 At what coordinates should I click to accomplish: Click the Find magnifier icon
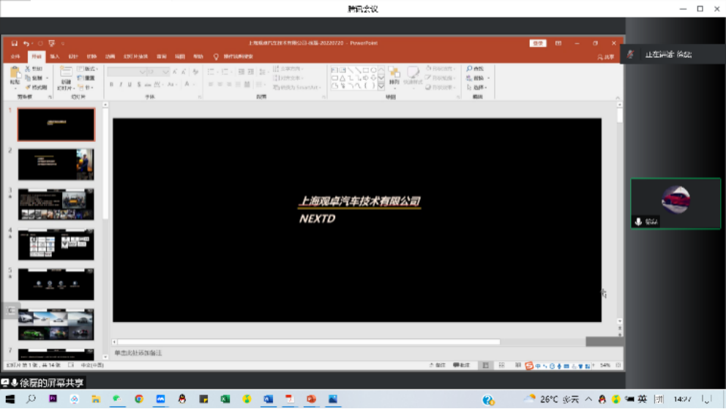469,69
